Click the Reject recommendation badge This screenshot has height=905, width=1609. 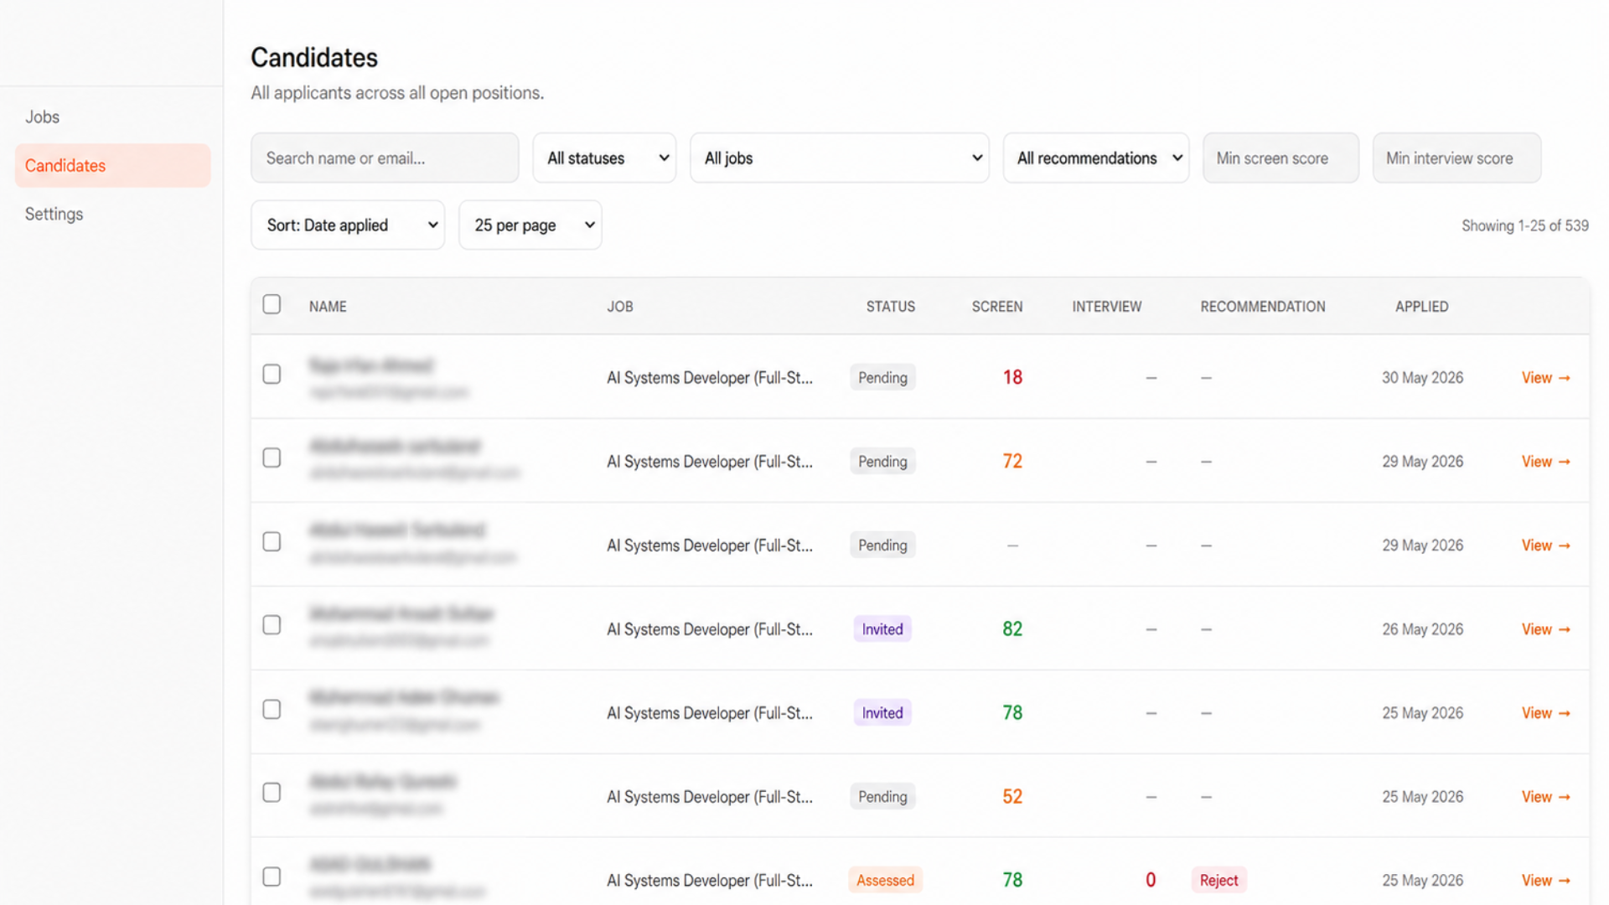point(1218,881)
